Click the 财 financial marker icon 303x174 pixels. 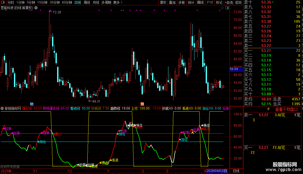click(32, 104)
